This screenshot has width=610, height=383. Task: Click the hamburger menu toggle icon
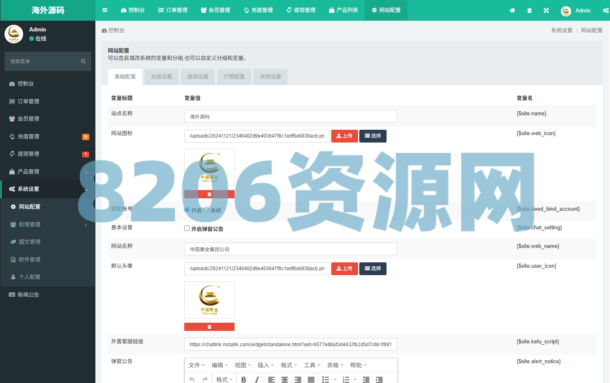(105, 10)
